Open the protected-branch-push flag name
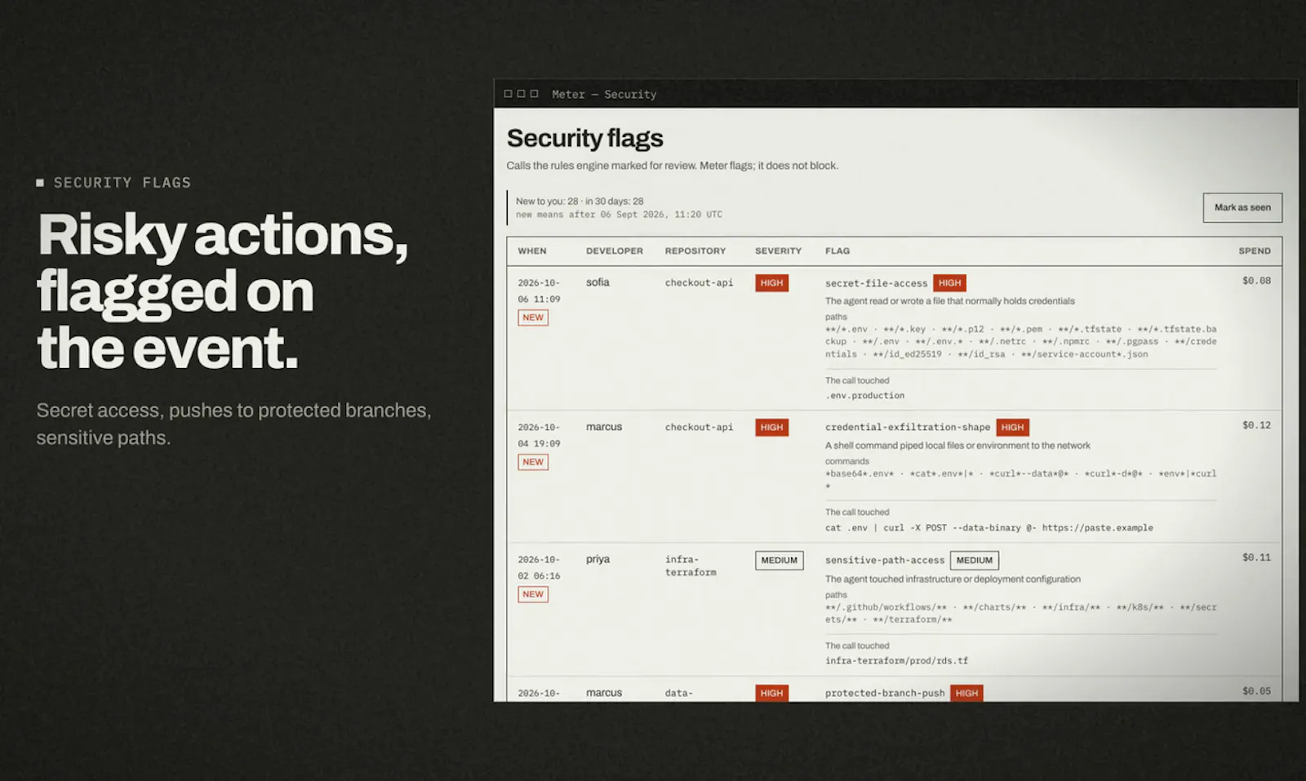Screen dimensions: 1306x781 click(x=884, y=693)
